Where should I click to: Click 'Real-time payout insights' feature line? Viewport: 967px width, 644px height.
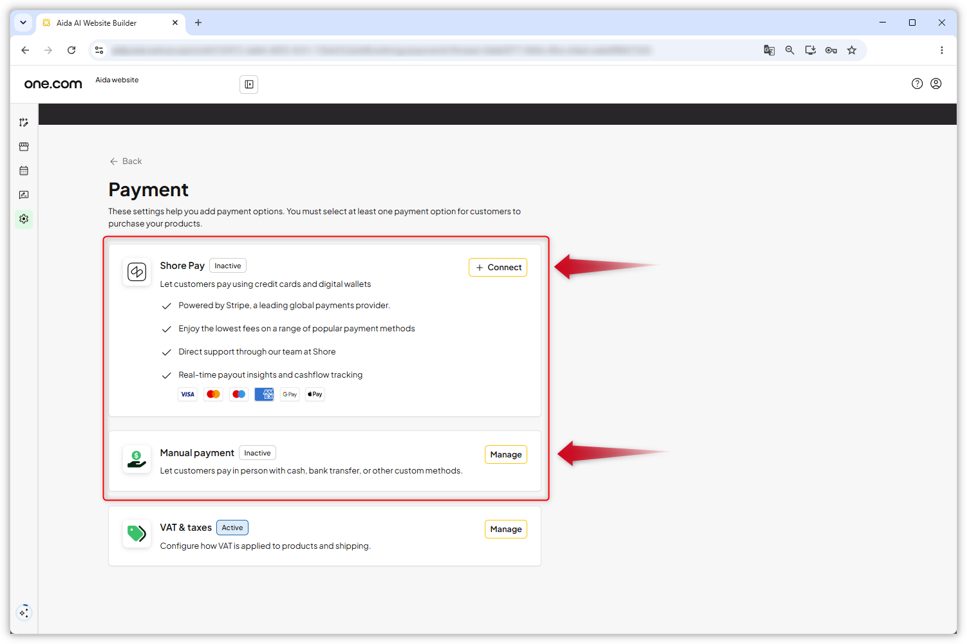270,375
